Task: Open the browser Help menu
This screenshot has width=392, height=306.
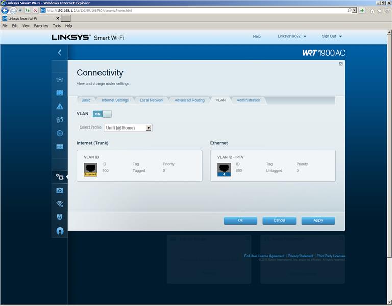Action: click(68, 25)
